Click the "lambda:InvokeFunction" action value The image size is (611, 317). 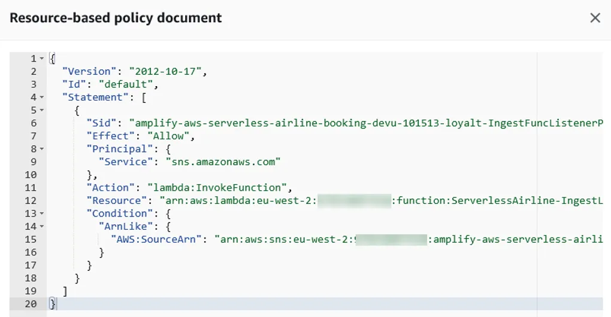[211, 188]
